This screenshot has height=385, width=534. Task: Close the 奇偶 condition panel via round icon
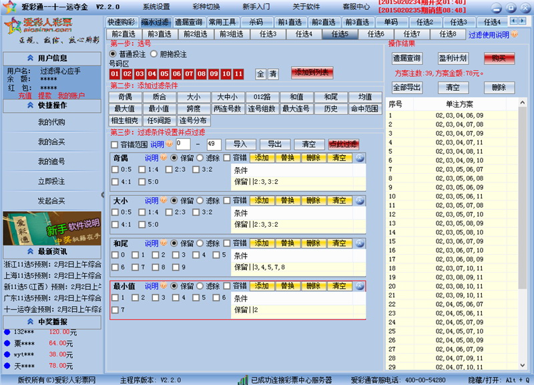pyautogui.click(x=360, y=158)
